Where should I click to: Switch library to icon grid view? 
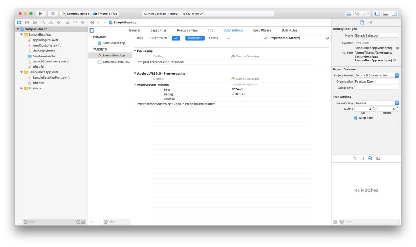(x=336, y=222)
